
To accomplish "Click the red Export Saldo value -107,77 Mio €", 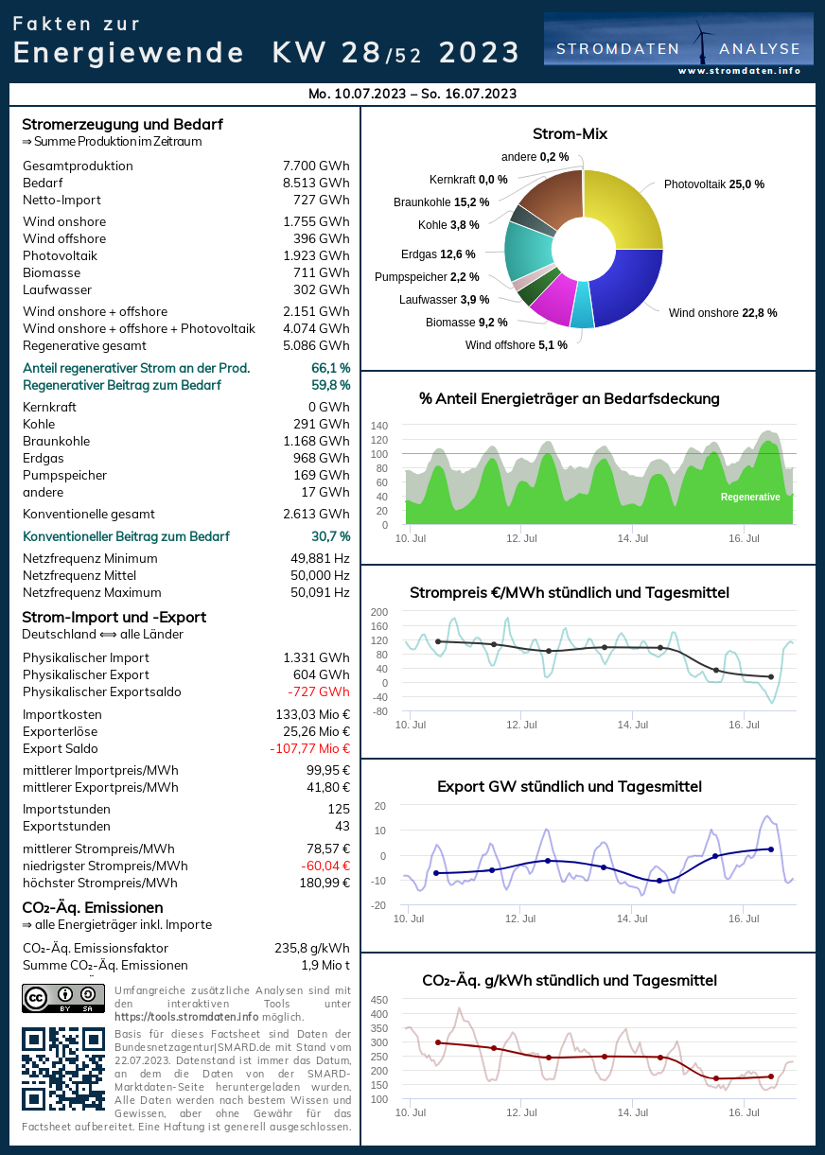I will [x=309, y=748].
